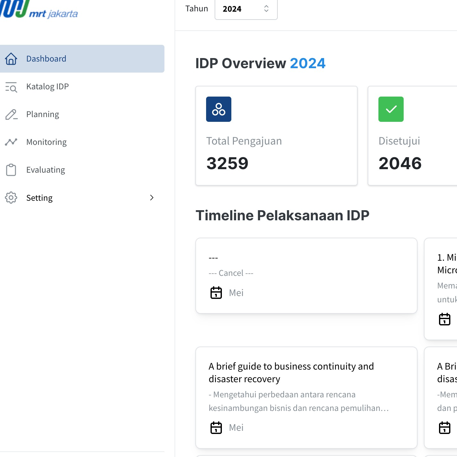Click the Dashboard home icon
The height and width of the screenshot is (457, 457).
[x=11, y=59]
